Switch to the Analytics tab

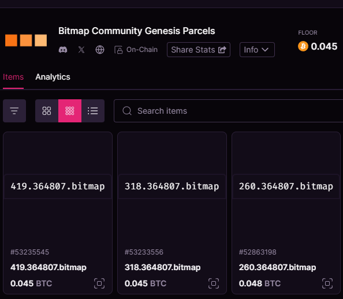pos(53,77)
